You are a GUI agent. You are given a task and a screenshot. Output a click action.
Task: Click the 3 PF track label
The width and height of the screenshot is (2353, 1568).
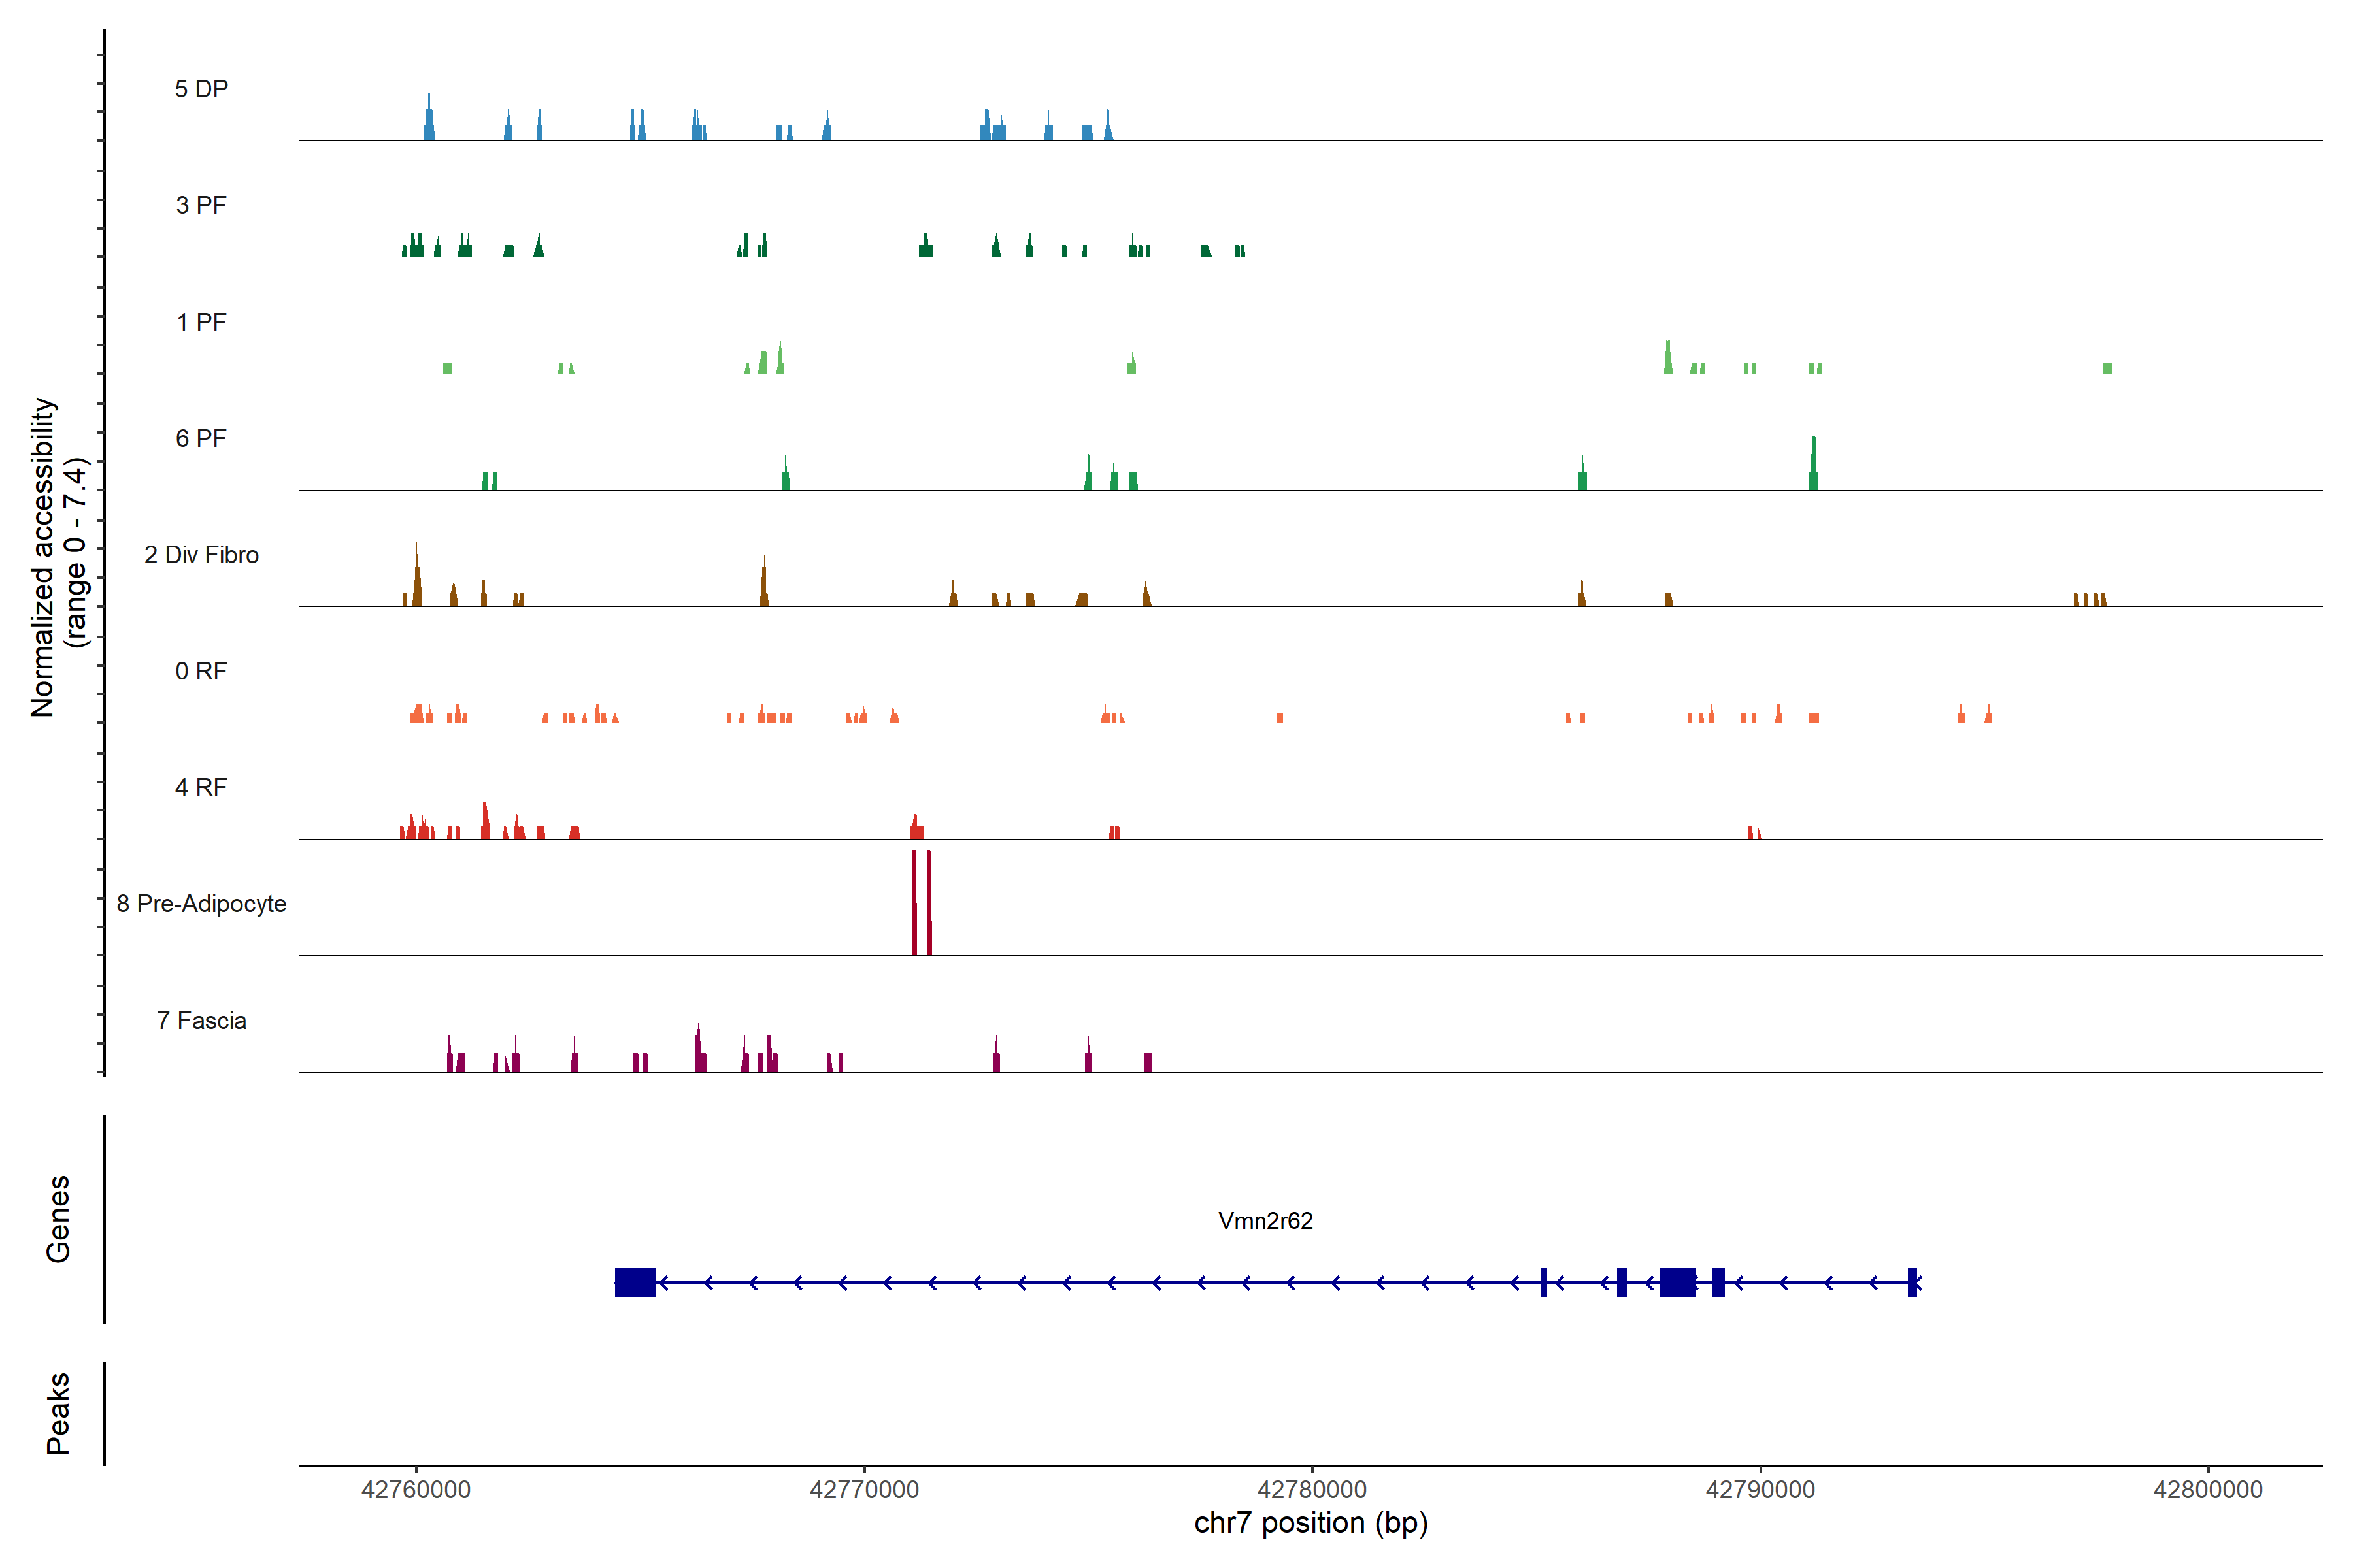coord(201,205)
